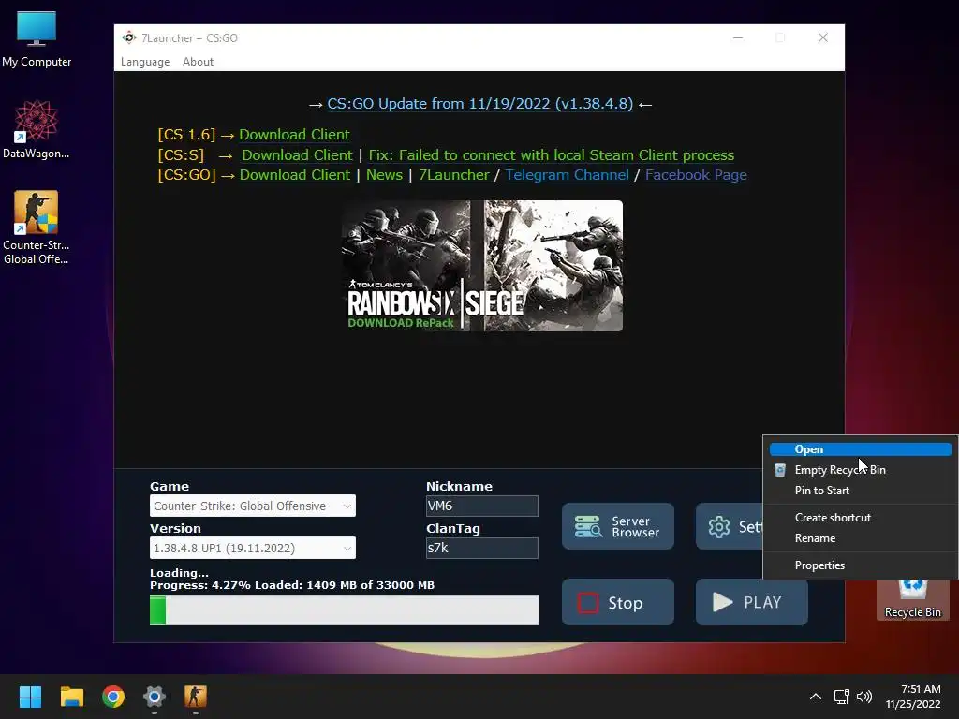Open the News link
Image resolution: width=959 pixels, height=719 pixels.
384,175
